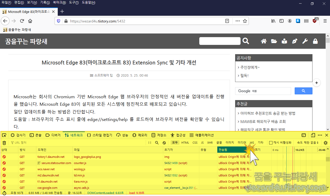Viewport: 330px width, 196px height.
Task: Open the 파일(F) menu
Action: click(x=6, y=3)
